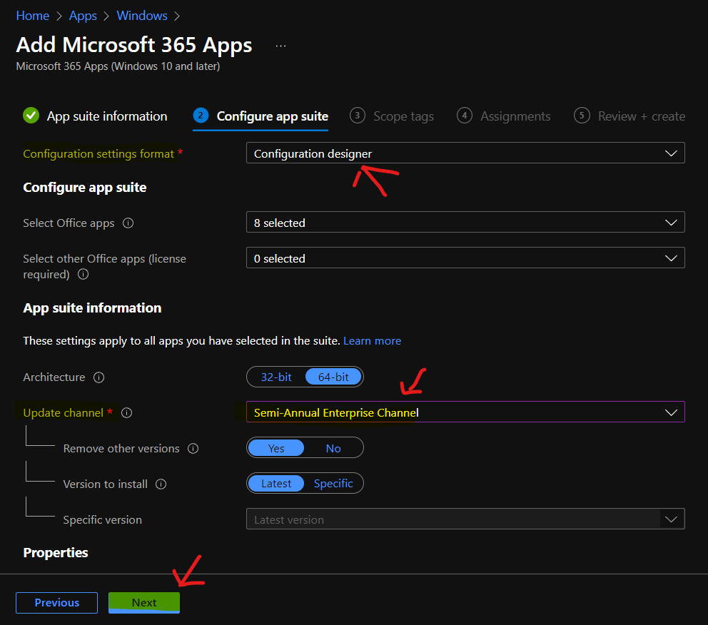
Task: Open Semi-Annual Enterprise Channel dropdown
Action: [465, 412]
